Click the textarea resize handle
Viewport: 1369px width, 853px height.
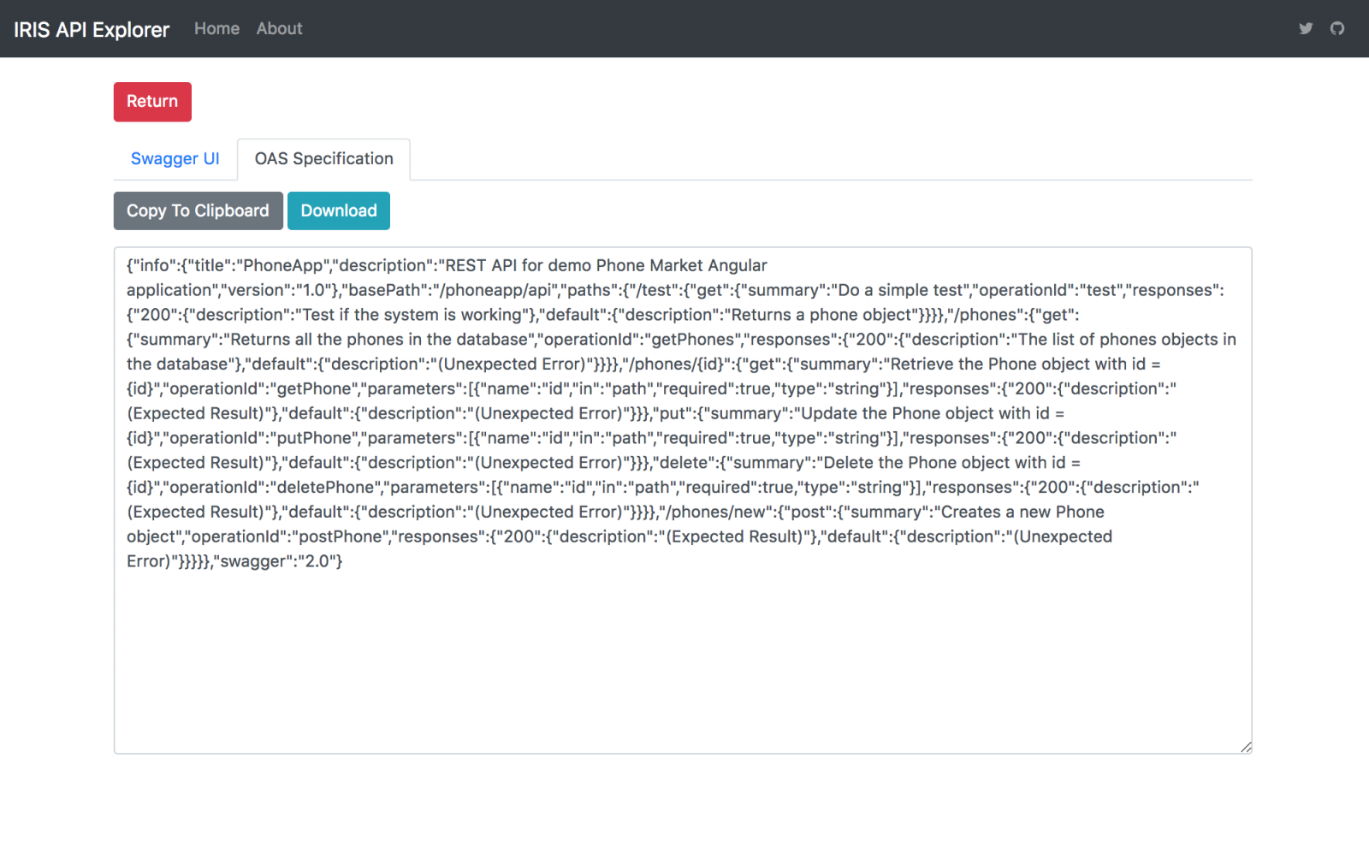1246,747
